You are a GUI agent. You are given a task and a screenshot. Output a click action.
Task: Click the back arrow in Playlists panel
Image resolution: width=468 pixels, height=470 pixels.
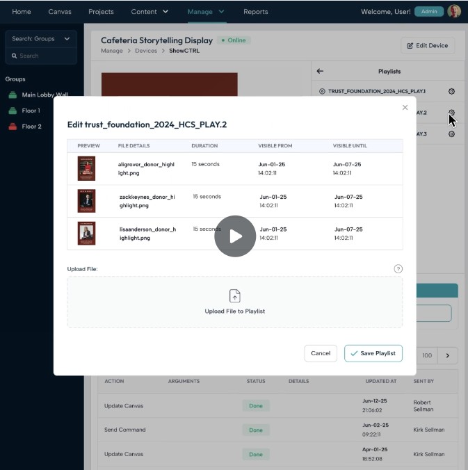tap(320, 71)
